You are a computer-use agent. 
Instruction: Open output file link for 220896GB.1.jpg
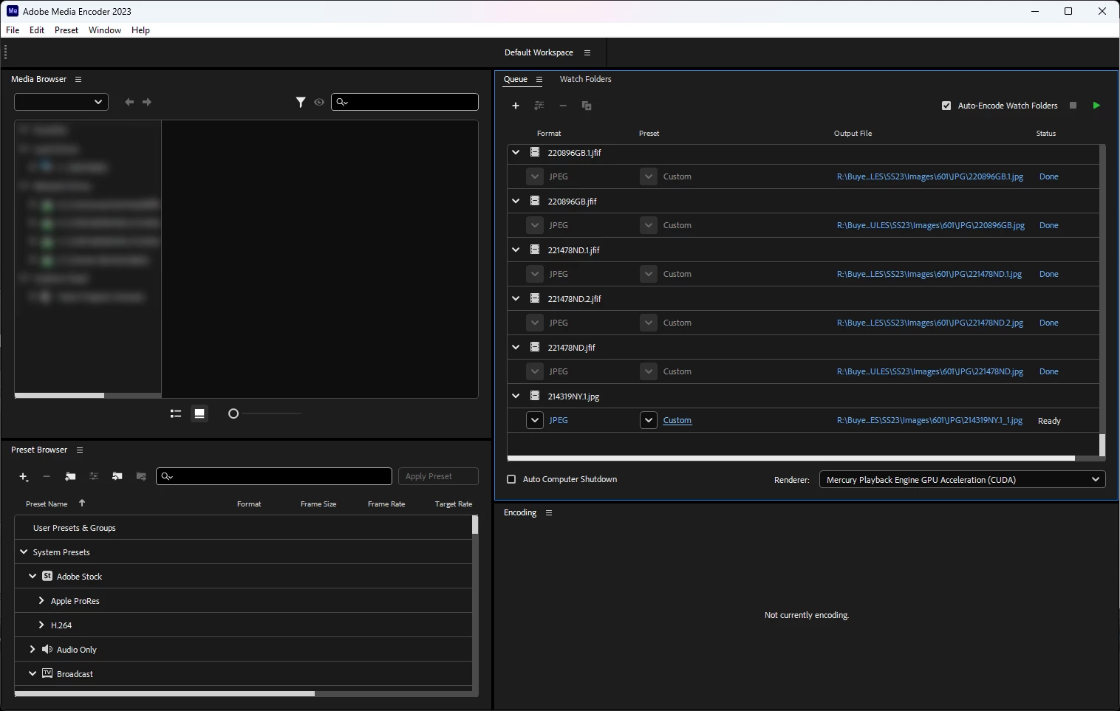coord(930,176)
